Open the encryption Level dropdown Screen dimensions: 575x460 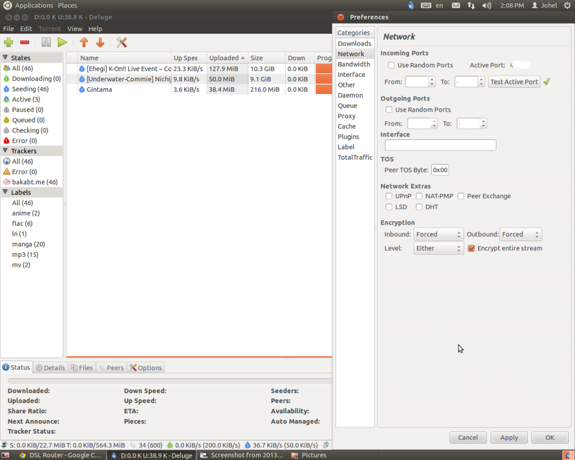439,248
